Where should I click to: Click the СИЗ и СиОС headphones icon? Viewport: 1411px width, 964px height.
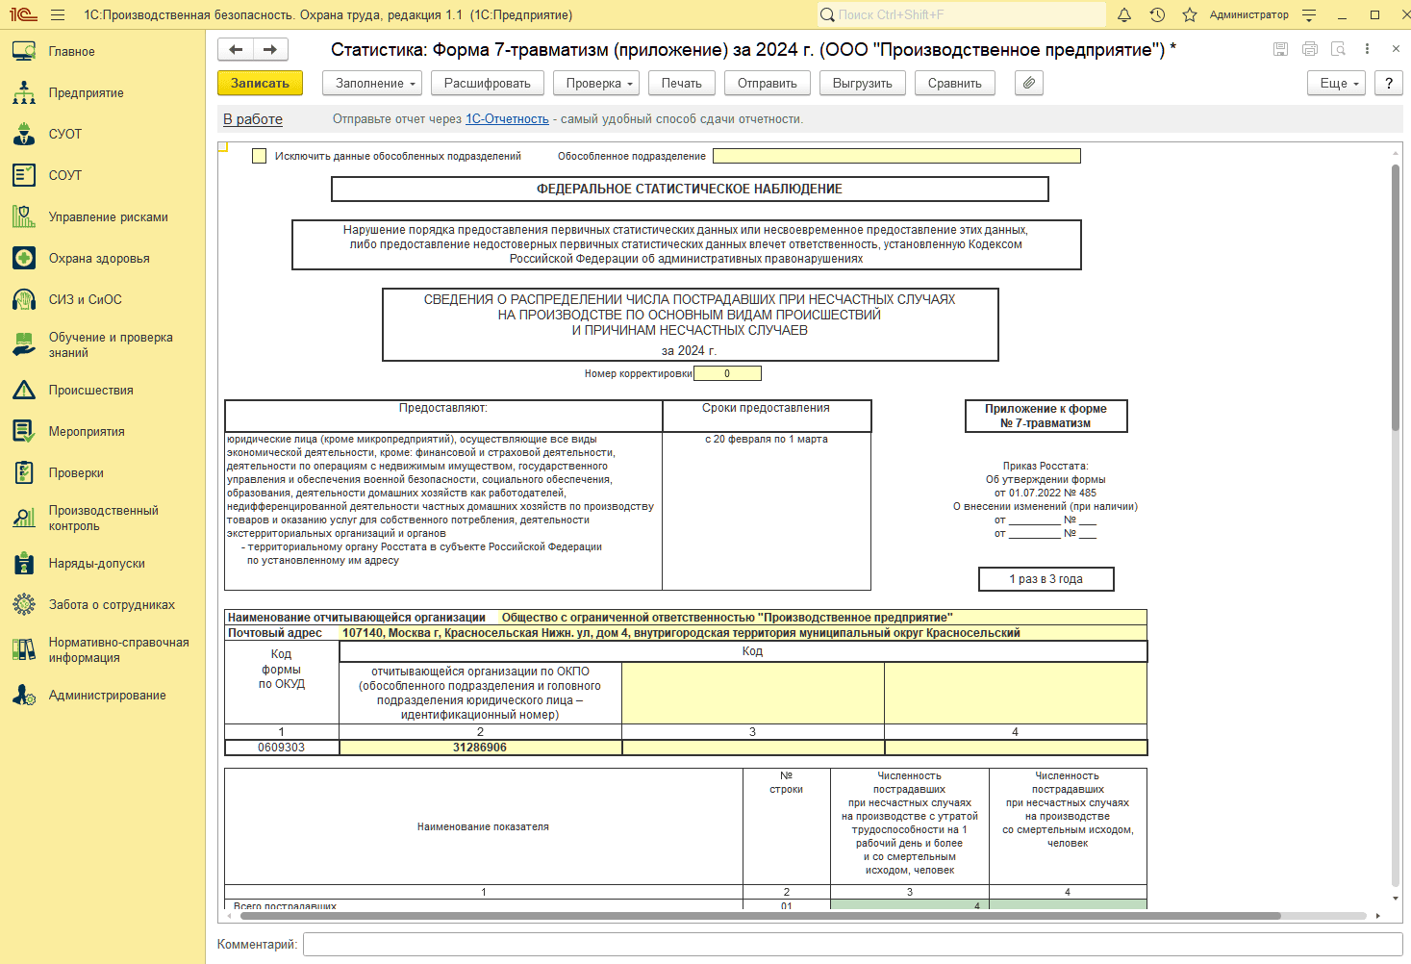pyautogui.click(x=24, y=299)
